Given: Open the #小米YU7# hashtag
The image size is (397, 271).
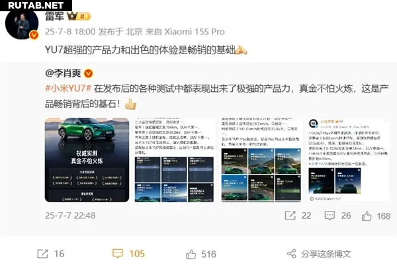Looking at the screenshot, I should click(68, 89).
